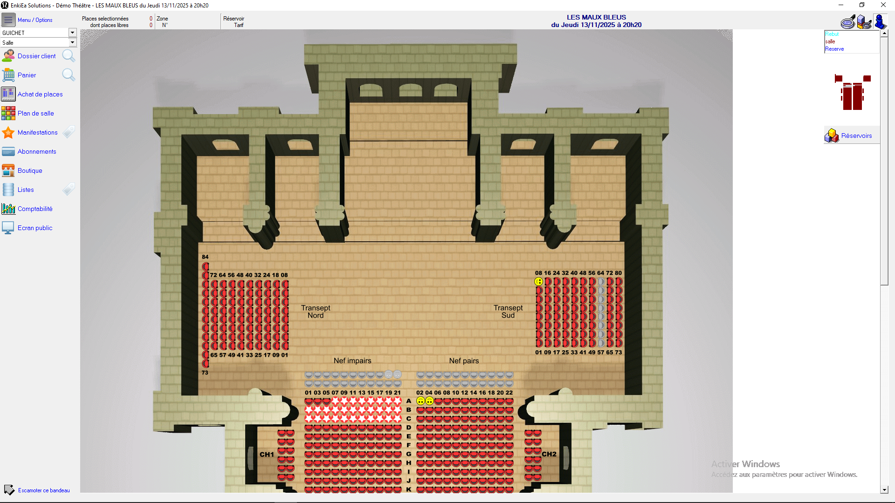Select the 'Reserve' color legend entry
The width and height of the screenshot is (895, 503).
834,49
